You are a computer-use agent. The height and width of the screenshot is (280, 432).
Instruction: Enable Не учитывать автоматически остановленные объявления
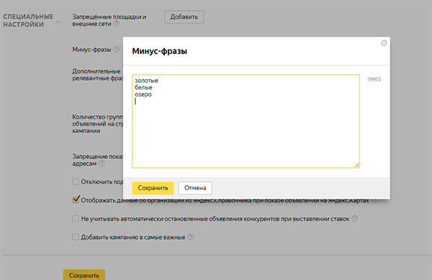(x=76, y=219)
